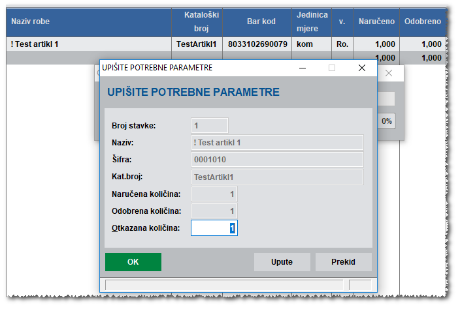Click the Odobrena količina field
460x309 pixels.
(x=214, y=211)
